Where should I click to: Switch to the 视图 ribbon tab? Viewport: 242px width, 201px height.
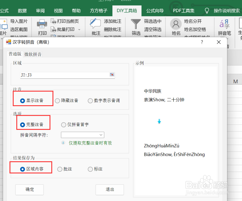pos(58,11)
